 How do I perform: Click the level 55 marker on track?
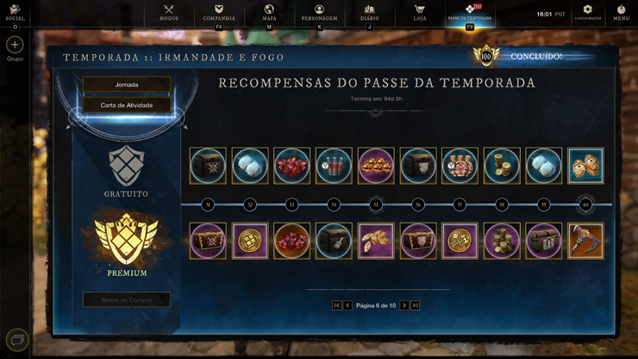point(376,205)
